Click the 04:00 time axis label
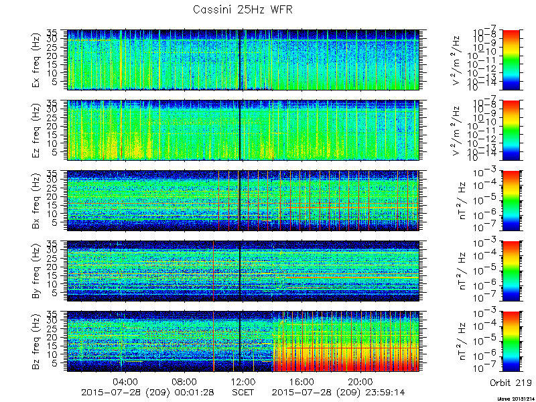The height and width of the screenshot is (402, 536). [x=126, y=381]
